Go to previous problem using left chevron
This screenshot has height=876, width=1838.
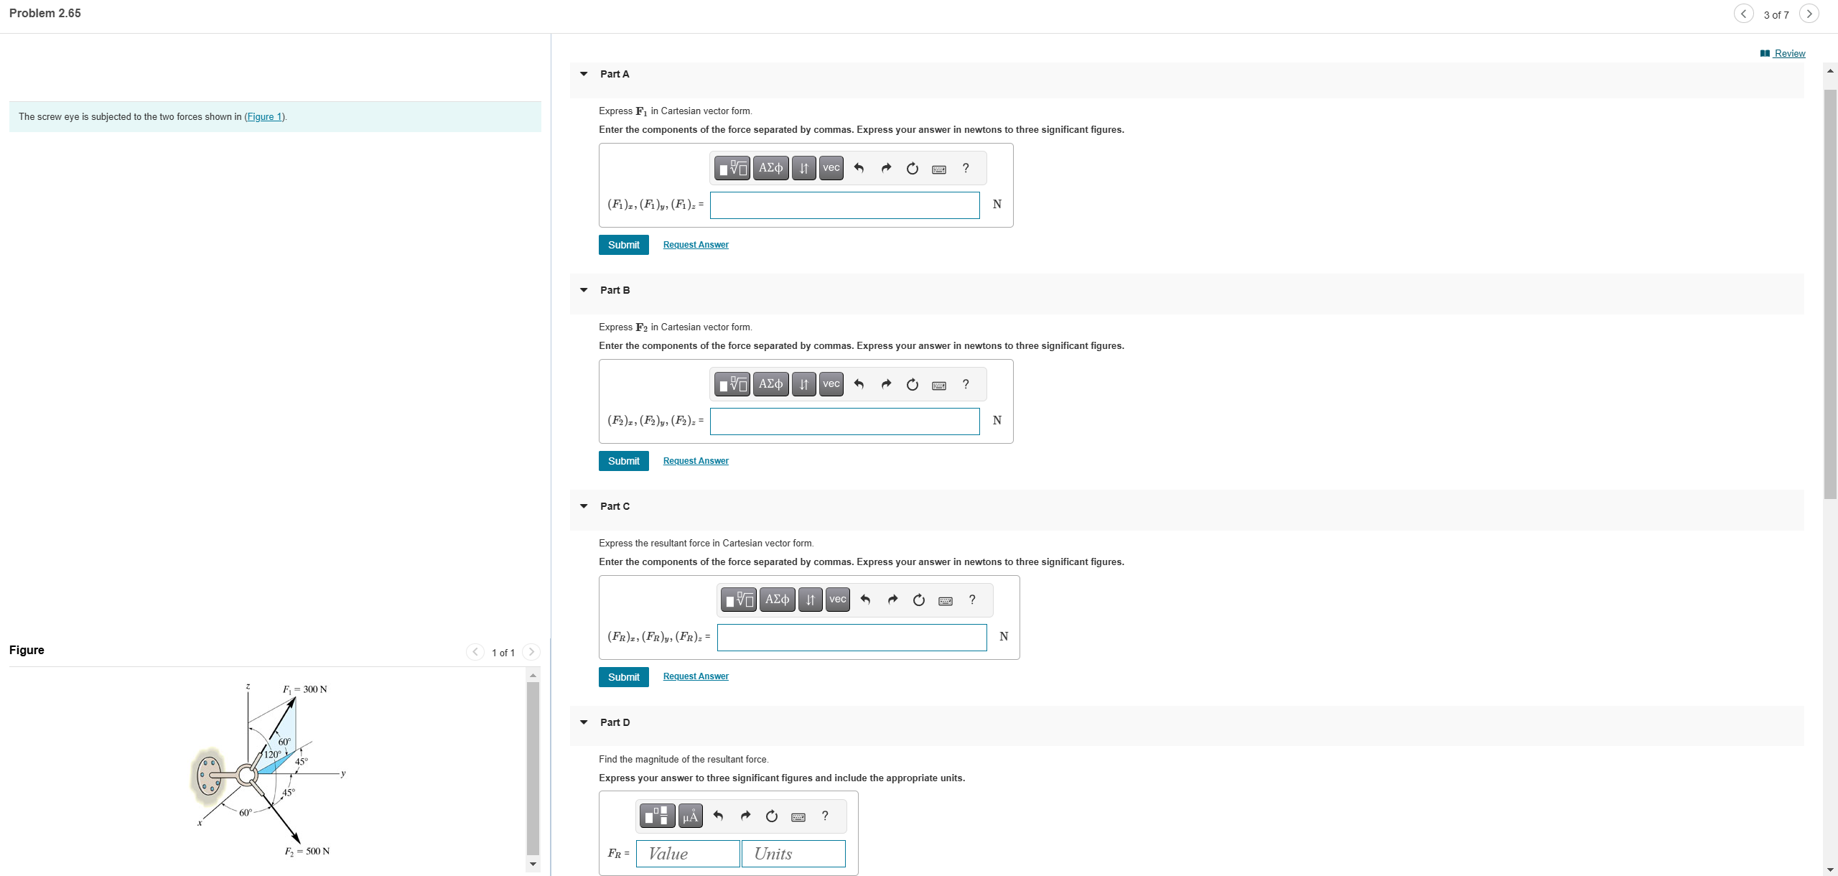(1743, 14)
